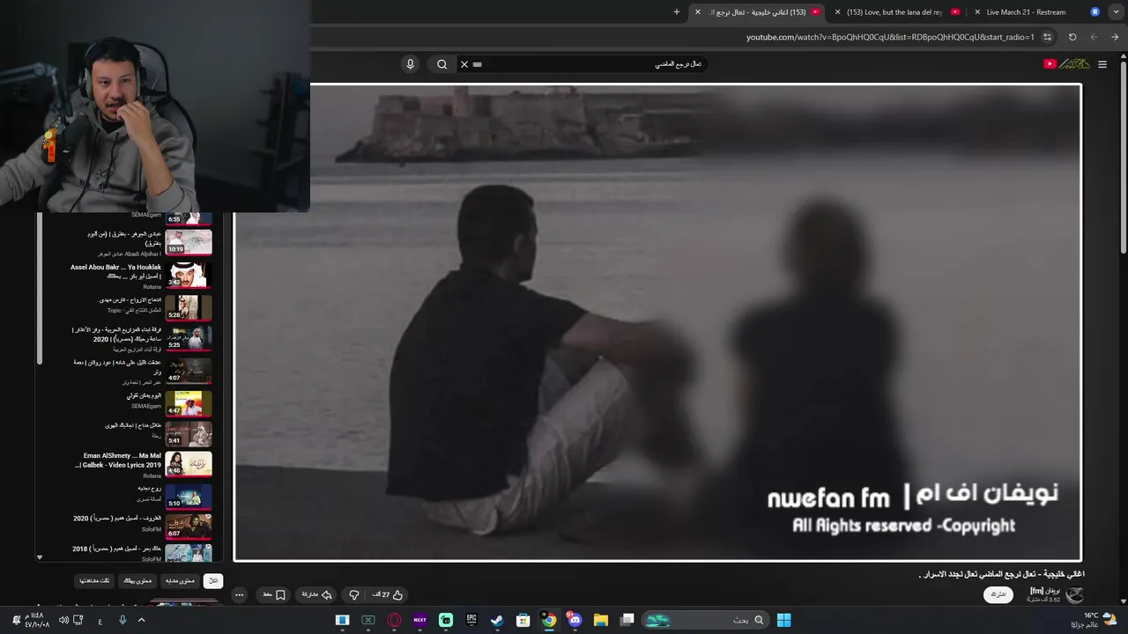Expand the system tray hidden icons chevron

[142, 620]
